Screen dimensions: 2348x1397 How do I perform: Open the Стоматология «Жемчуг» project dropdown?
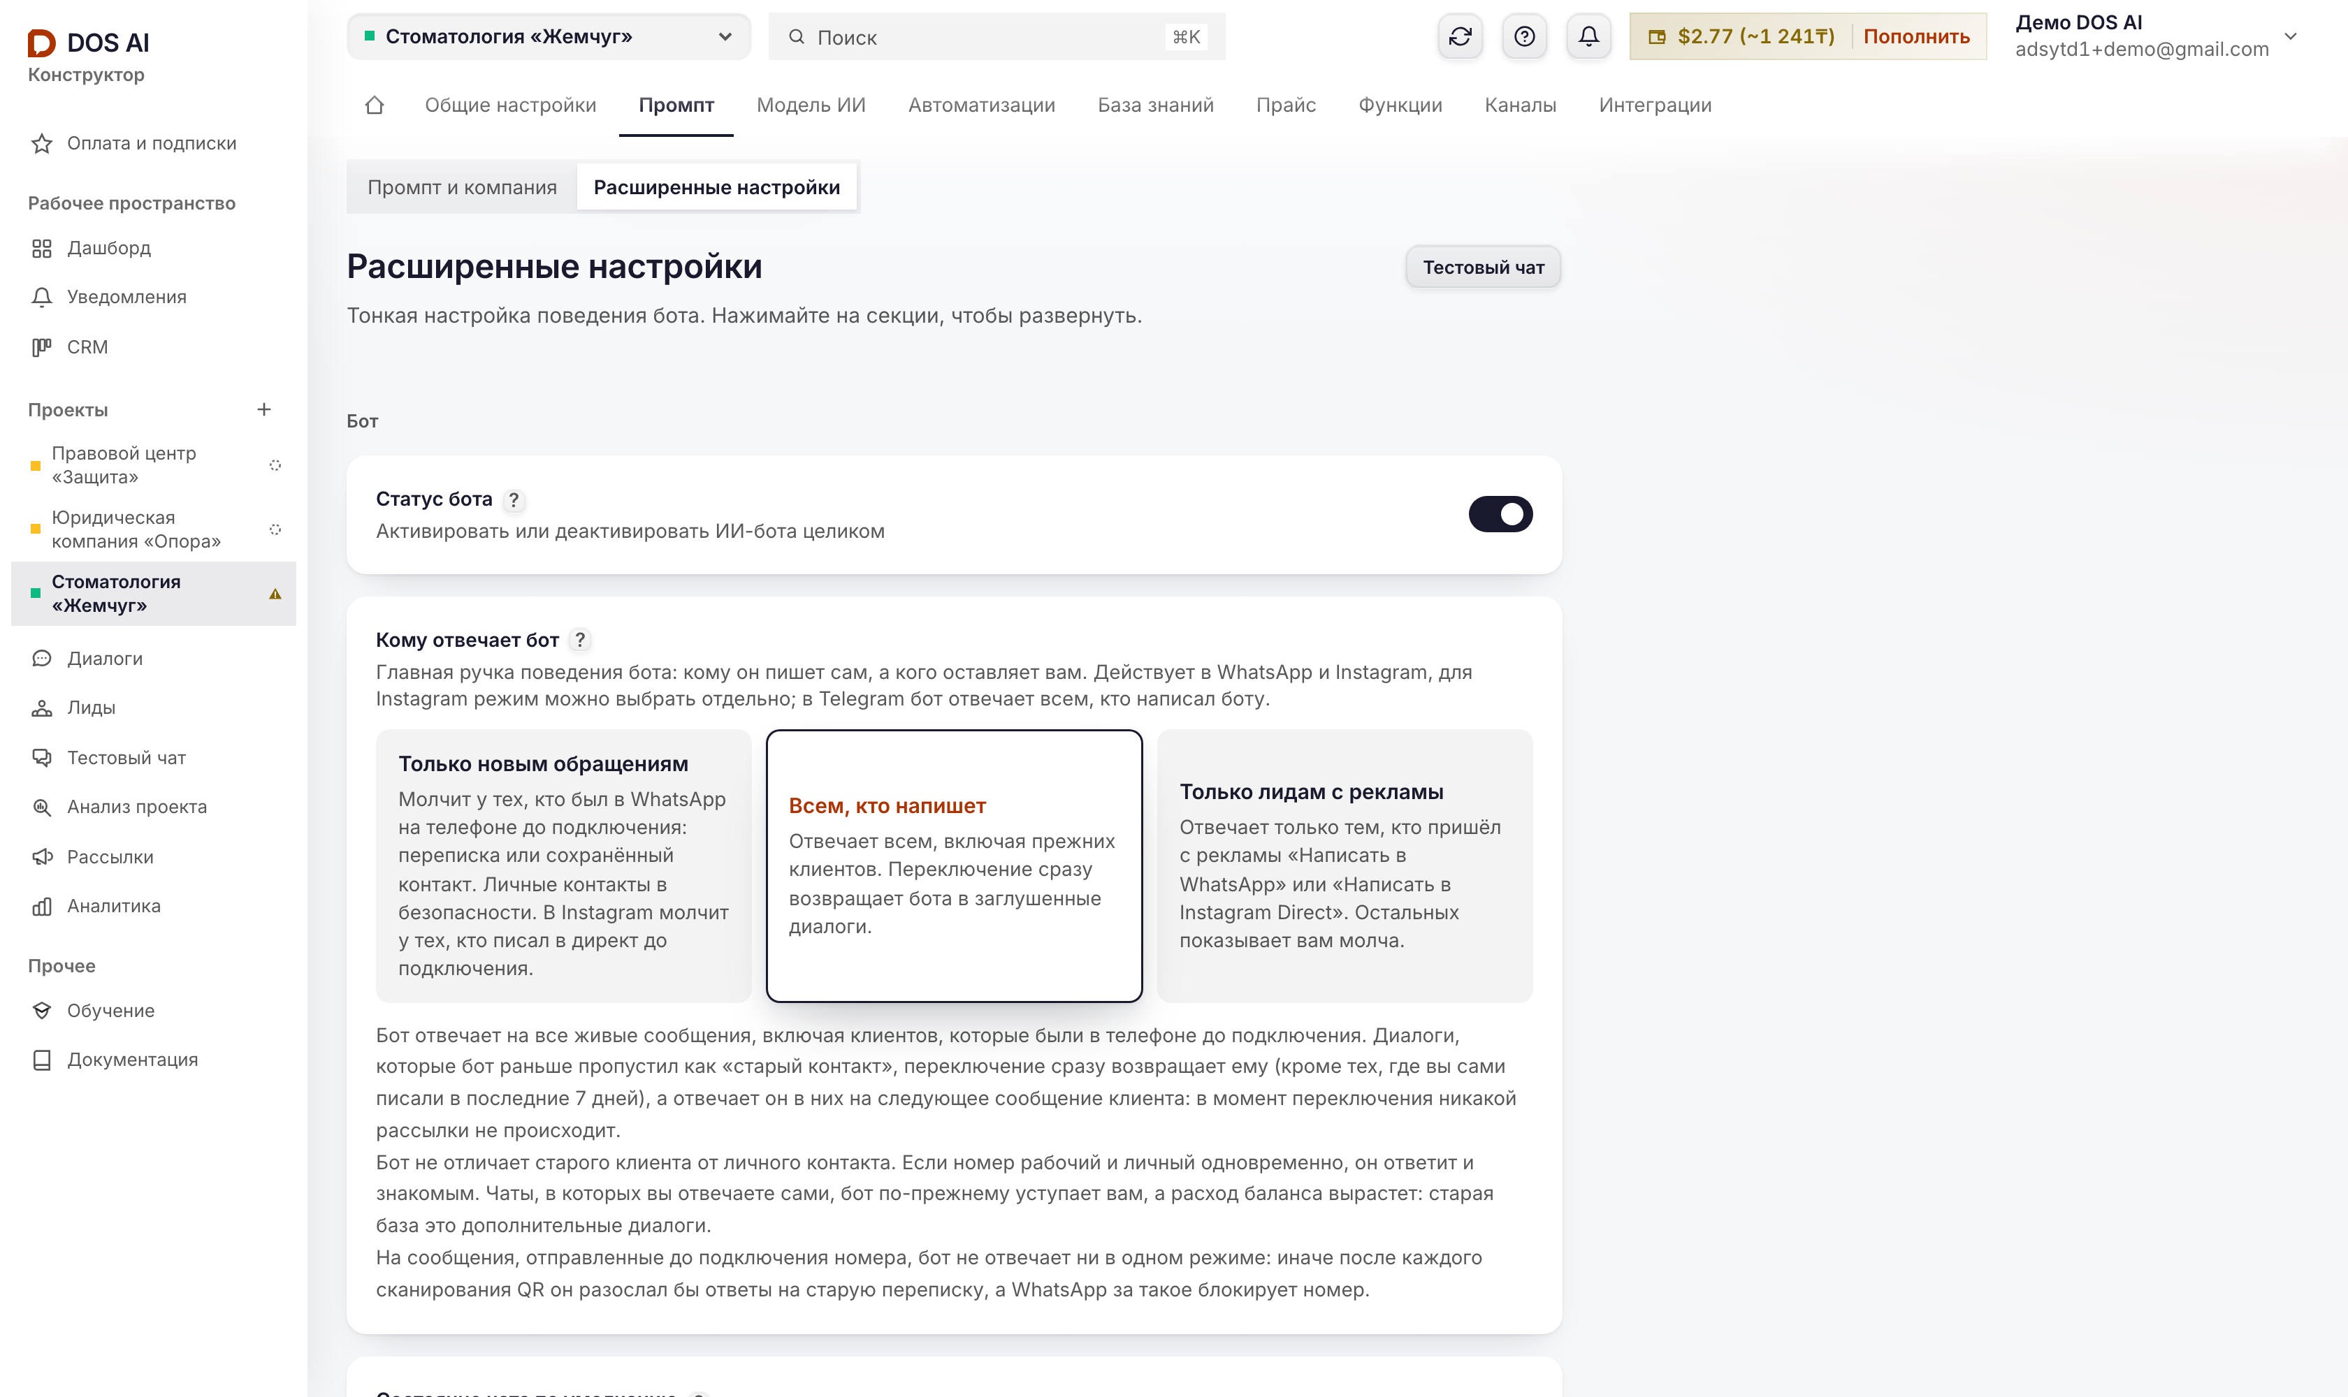549,37
